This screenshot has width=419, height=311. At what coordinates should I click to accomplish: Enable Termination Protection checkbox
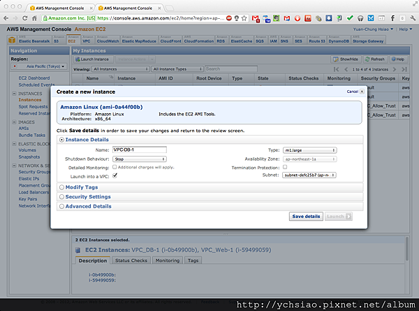[285, 167]
